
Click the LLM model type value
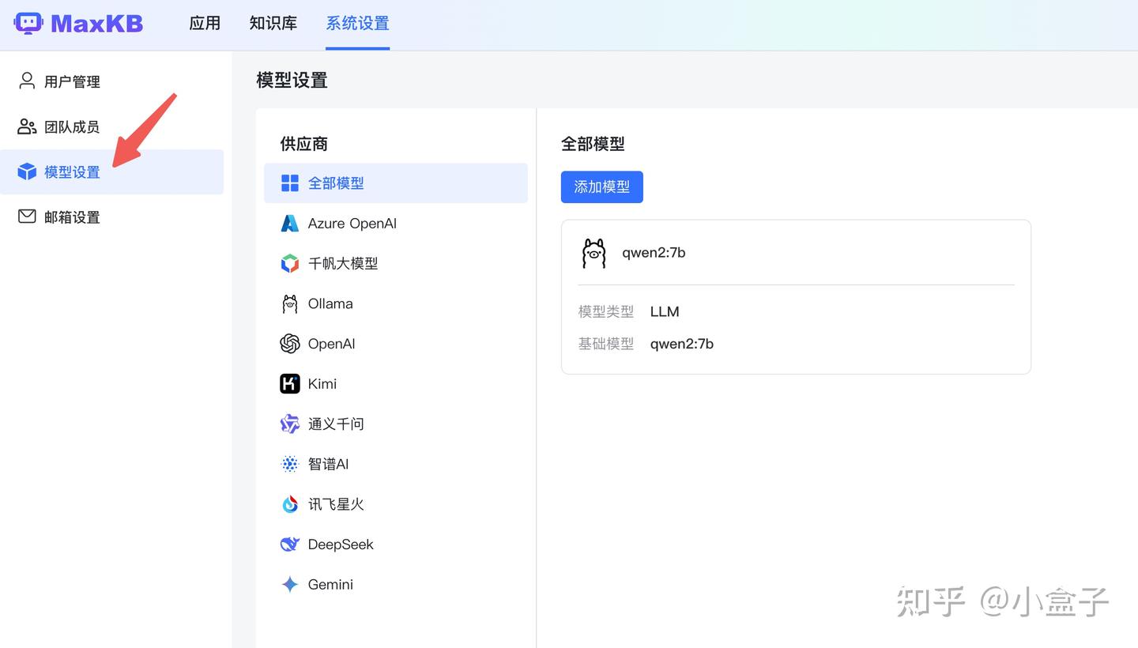665,311
